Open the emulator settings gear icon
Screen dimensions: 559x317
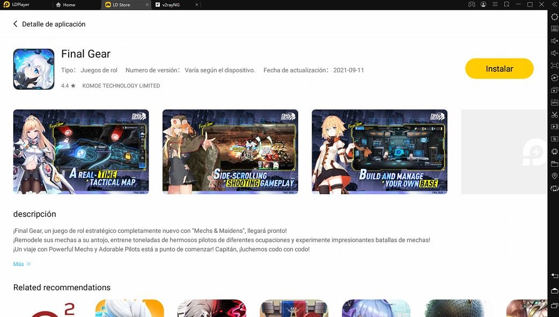554,17
